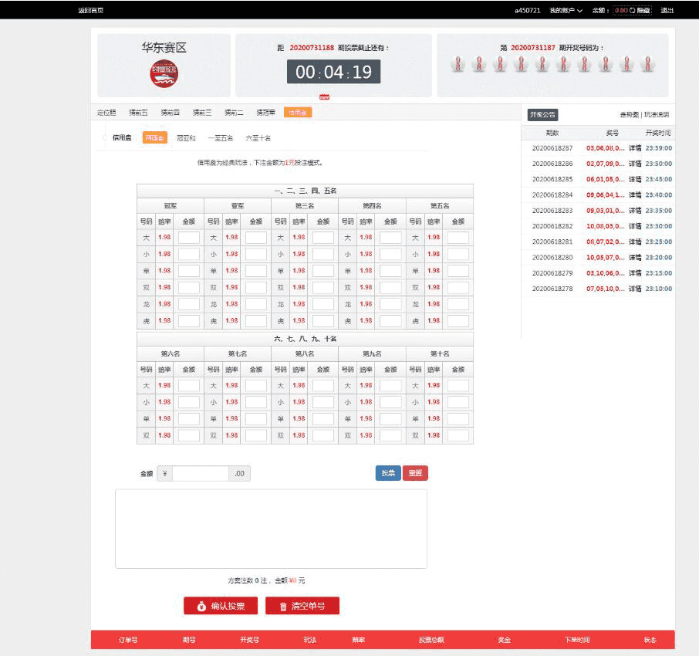Select the orange 信用盘 tab
This screenshot has height=656, width=699.
(298, 113)
